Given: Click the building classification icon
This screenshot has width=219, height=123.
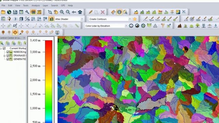Looking at the screenshot, I should 204,26.
